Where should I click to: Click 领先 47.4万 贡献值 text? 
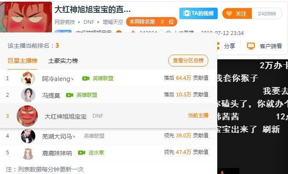(x=186, y=152)
